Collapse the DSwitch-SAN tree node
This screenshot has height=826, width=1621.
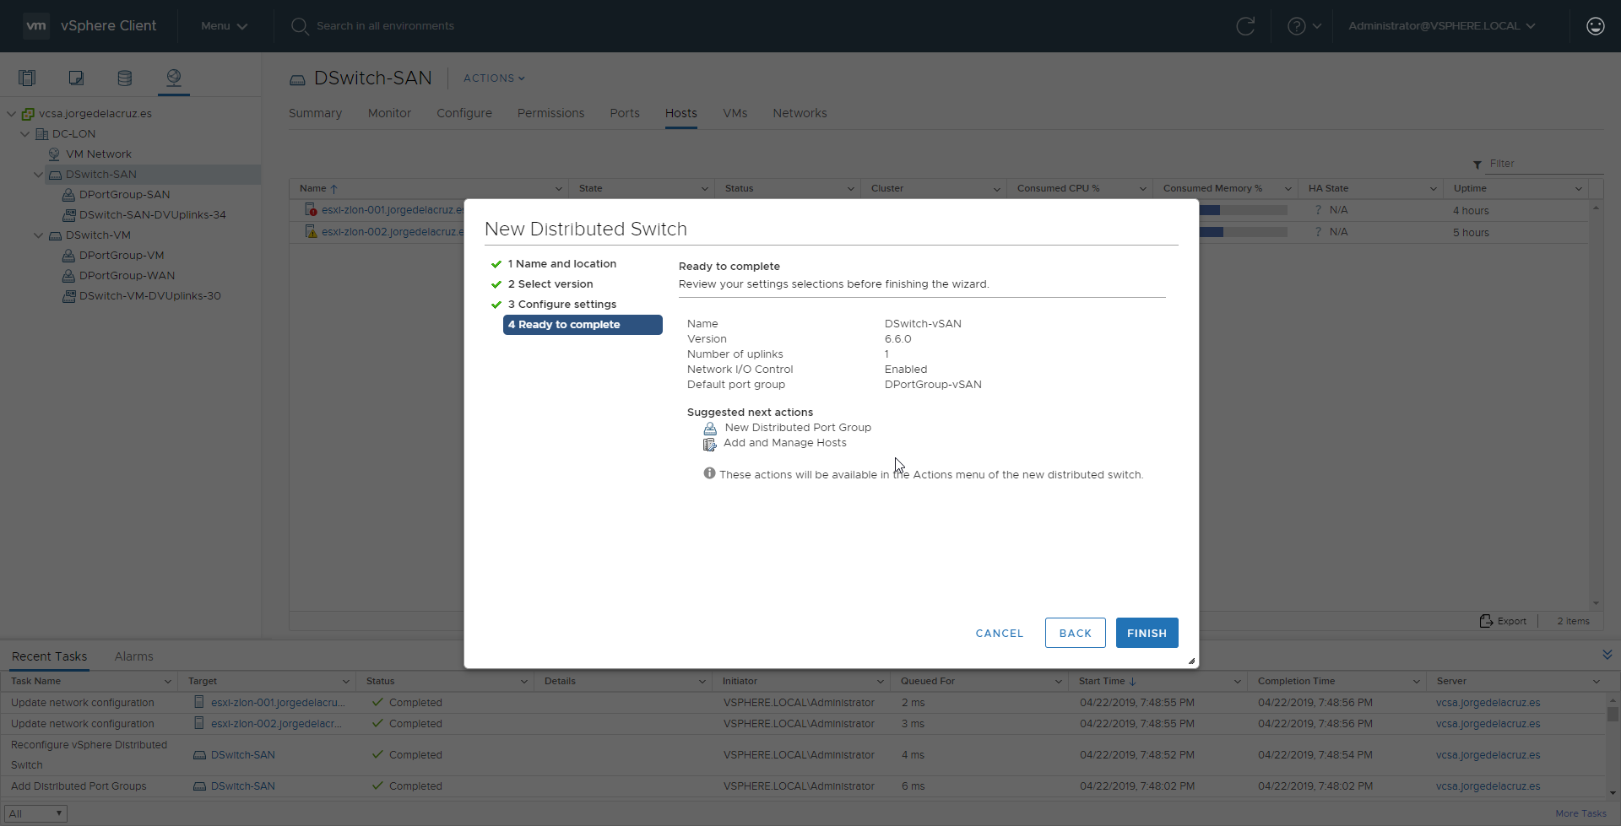(39, 175)
